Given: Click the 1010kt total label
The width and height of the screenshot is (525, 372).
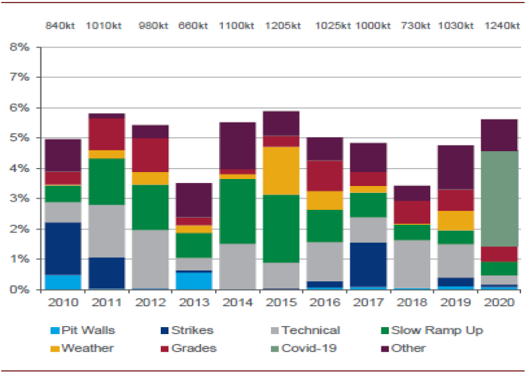Looking at the screenshot, I should [104, 26].
